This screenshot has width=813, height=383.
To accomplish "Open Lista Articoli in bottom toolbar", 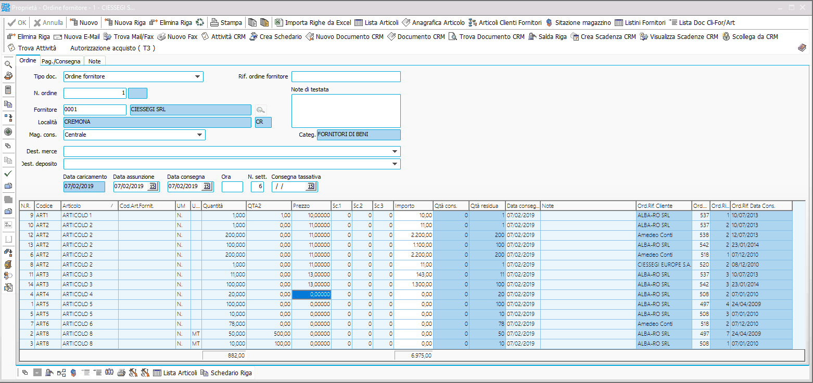I will (x=175, y=373).
